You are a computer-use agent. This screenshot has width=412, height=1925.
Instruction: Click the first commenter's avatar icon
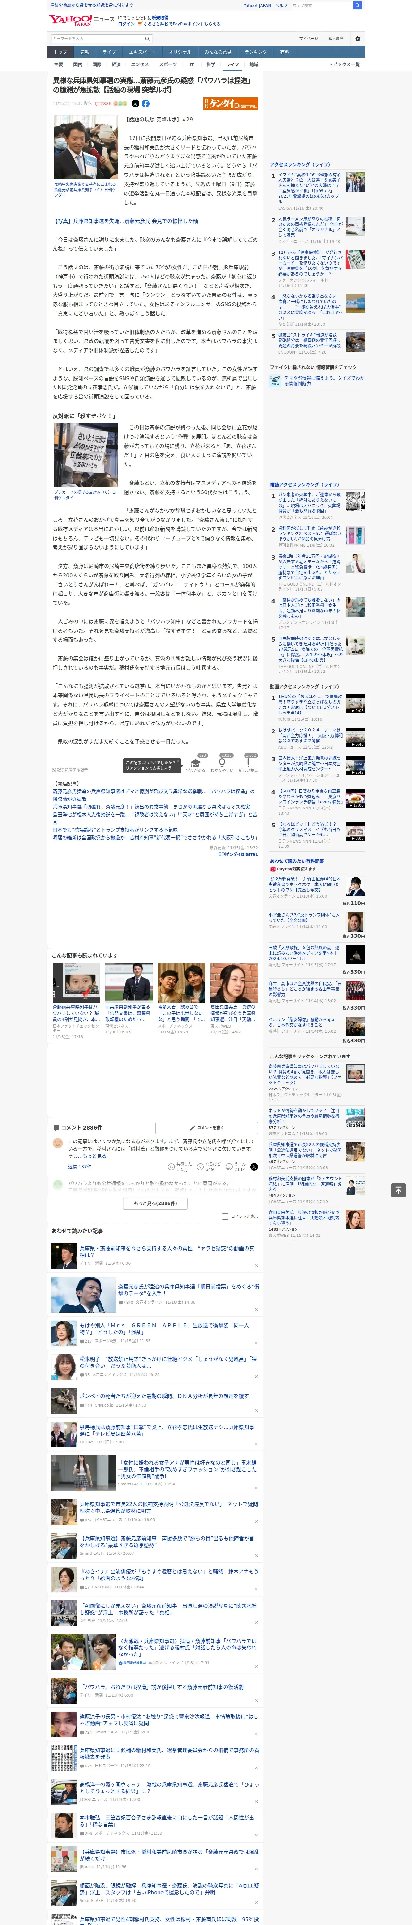(57, 1143)
